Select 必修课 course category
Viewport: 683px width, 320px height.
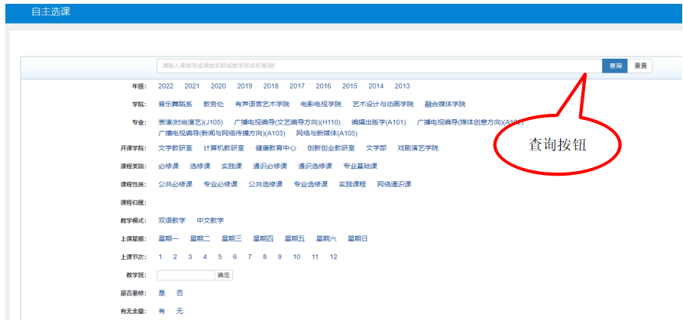(x=168, y=166)
